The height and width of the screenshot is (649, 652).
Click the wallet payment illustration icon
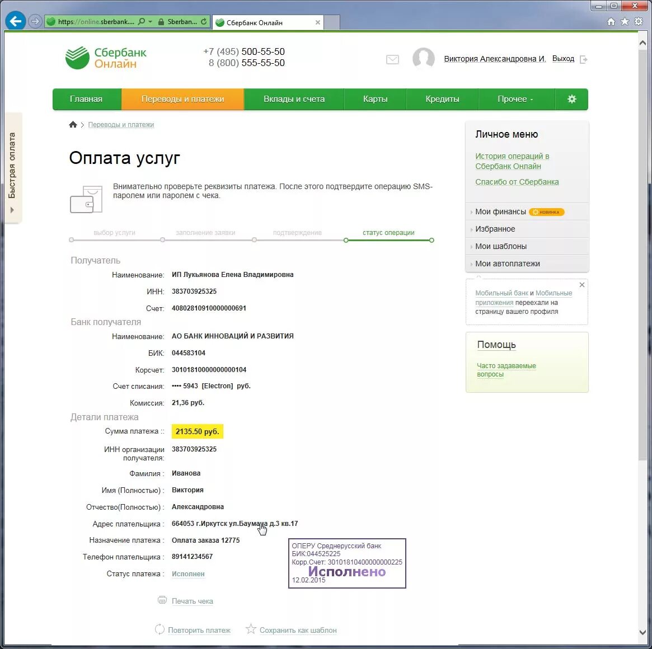(x=86, y=199)
